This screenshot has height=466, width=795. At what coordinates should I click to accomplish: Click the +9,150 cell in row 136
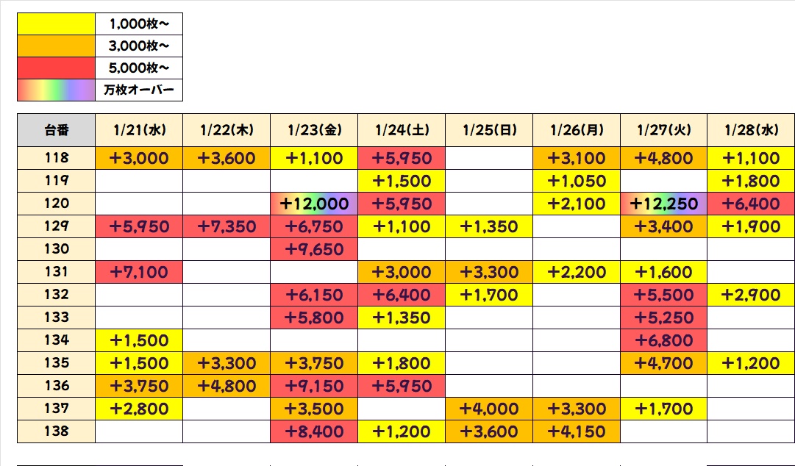tap(314, 386)
